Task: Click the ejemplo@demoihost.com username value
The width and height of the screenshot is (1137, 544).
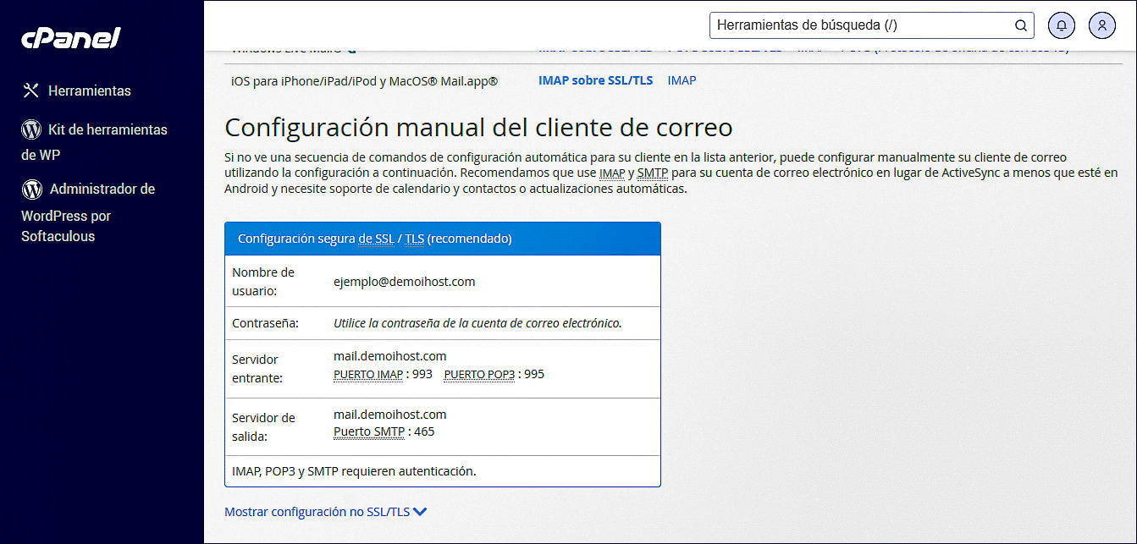Action: tap(404, 282)
